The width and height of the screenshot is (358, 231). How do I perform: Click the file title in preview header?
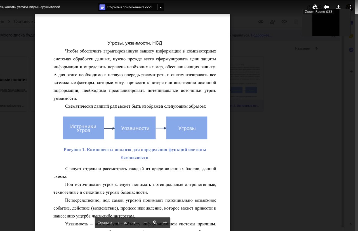click(30, 7)
